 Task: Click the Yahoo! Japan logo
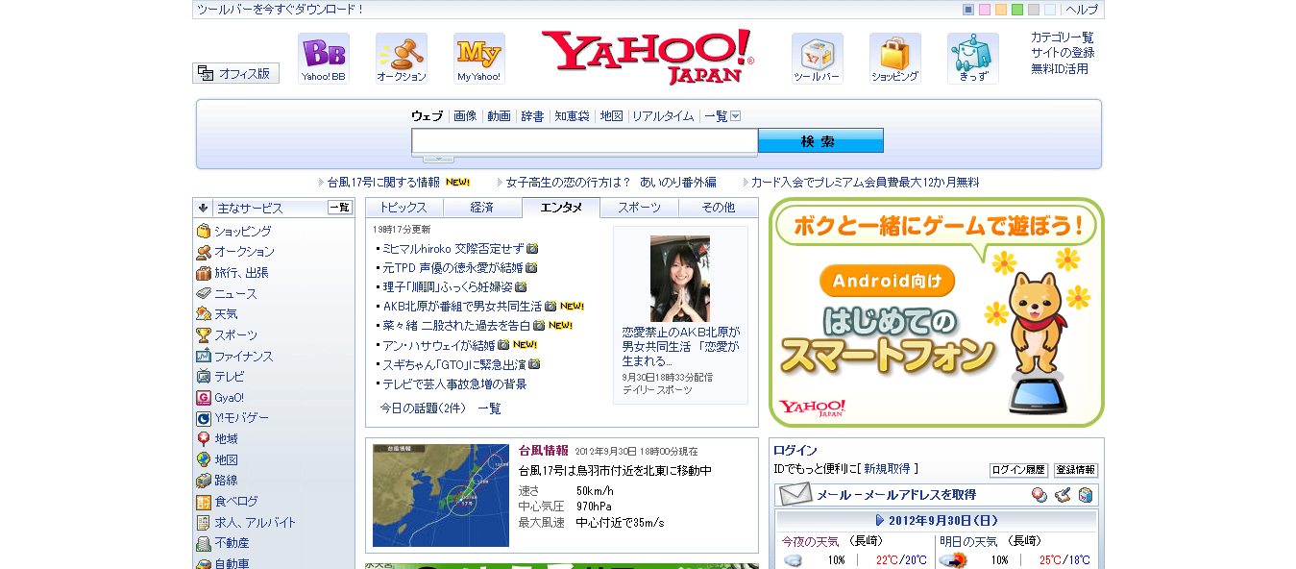point(648,58)
